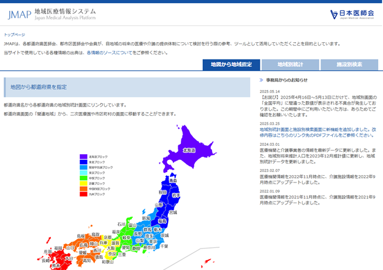Select 東京 on the map
Viewport: 383px width, 270px height.
tap(153, 241)
